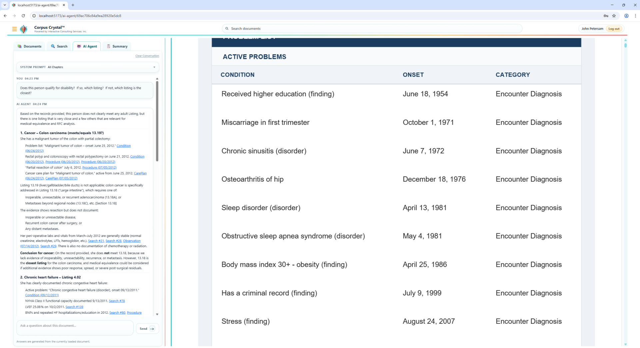Click the Send button

click(147, 329)
